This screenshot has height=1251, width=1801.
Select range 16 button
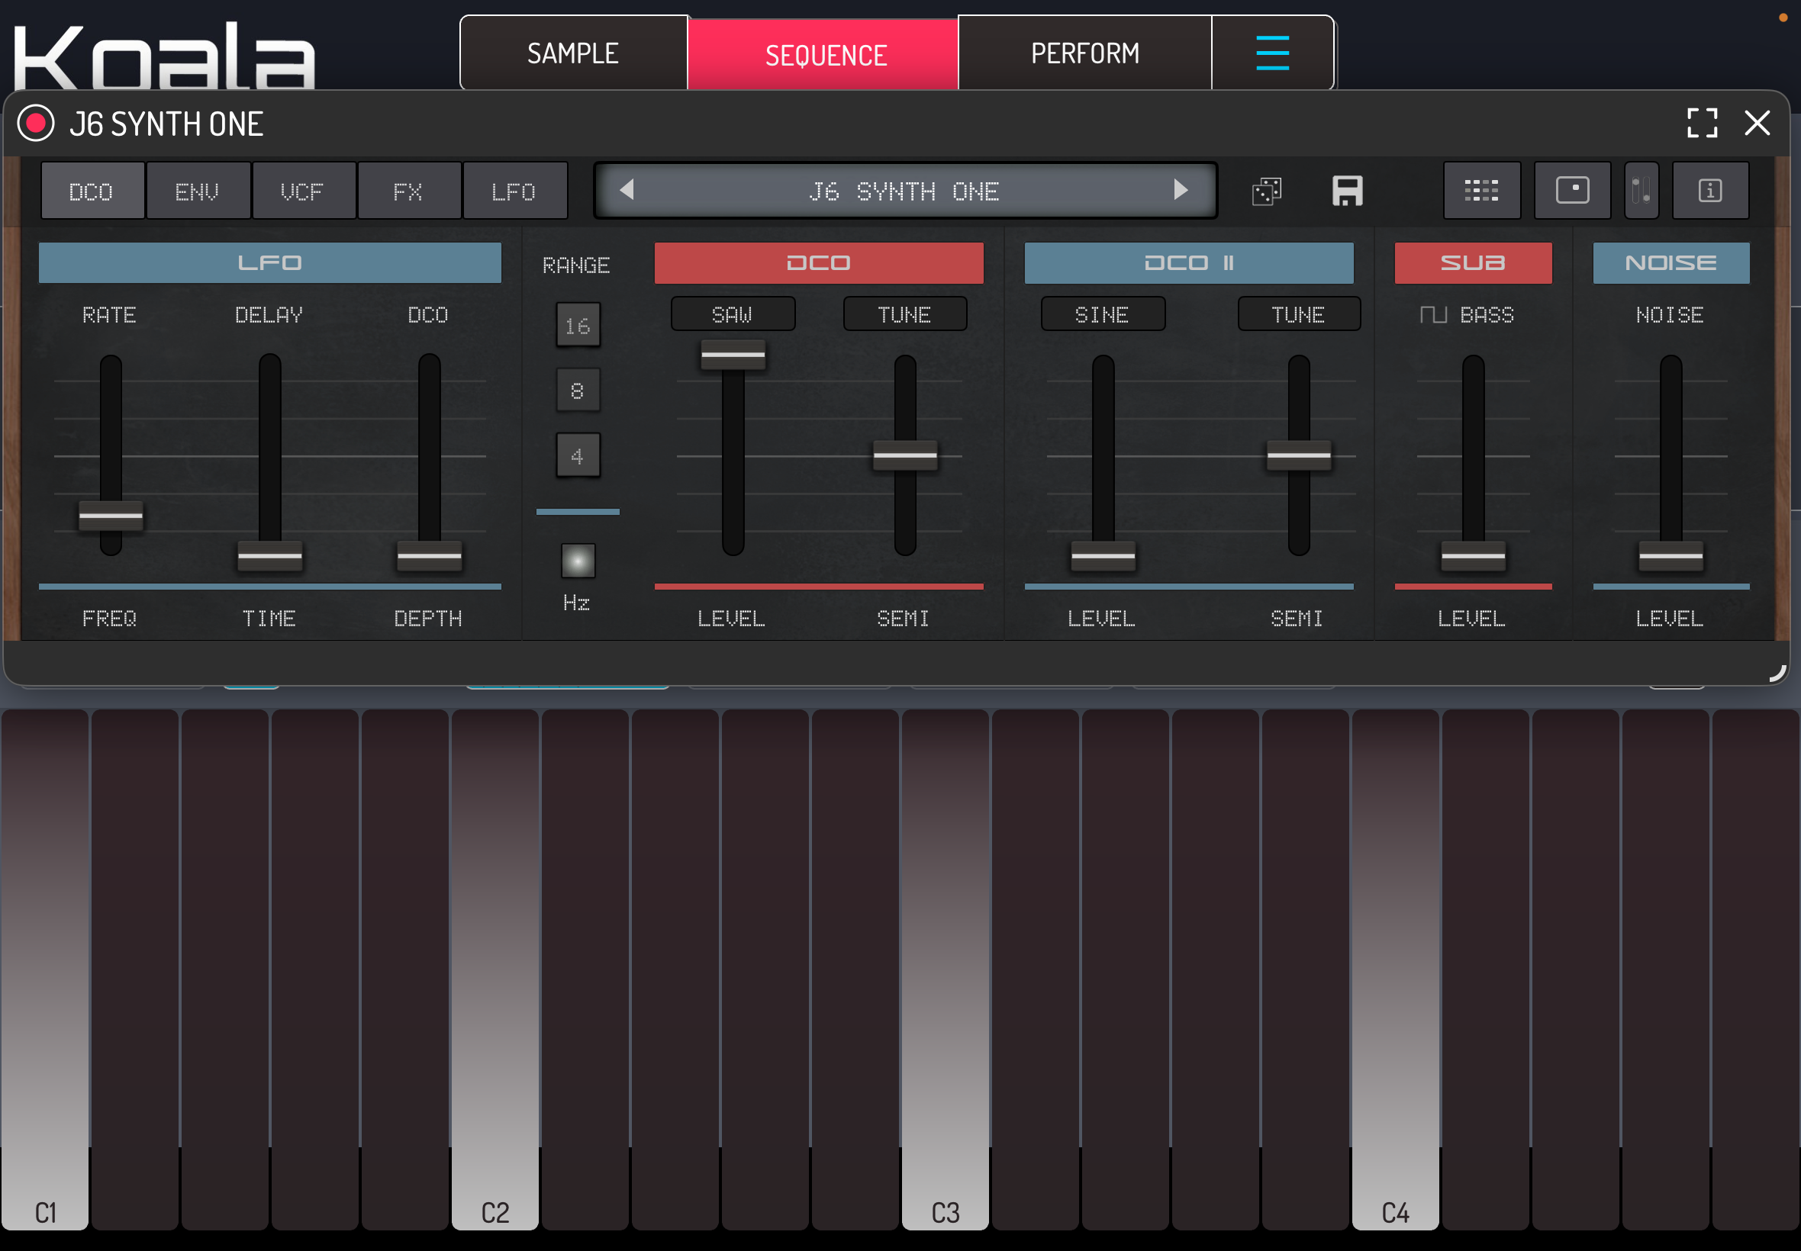tap(578, 325)
